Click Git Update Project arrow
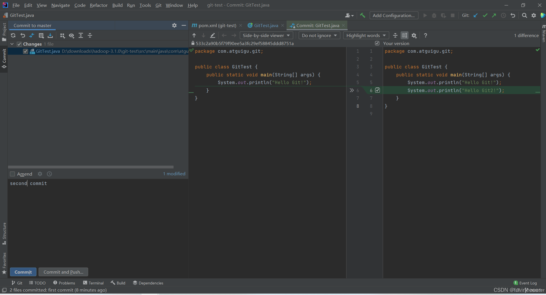This screenshot has height=295, width=546. point(476,15)
